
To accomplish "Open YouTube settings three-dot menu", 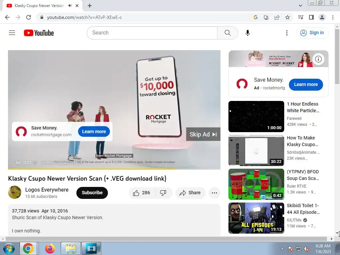I will click(287, 33).
